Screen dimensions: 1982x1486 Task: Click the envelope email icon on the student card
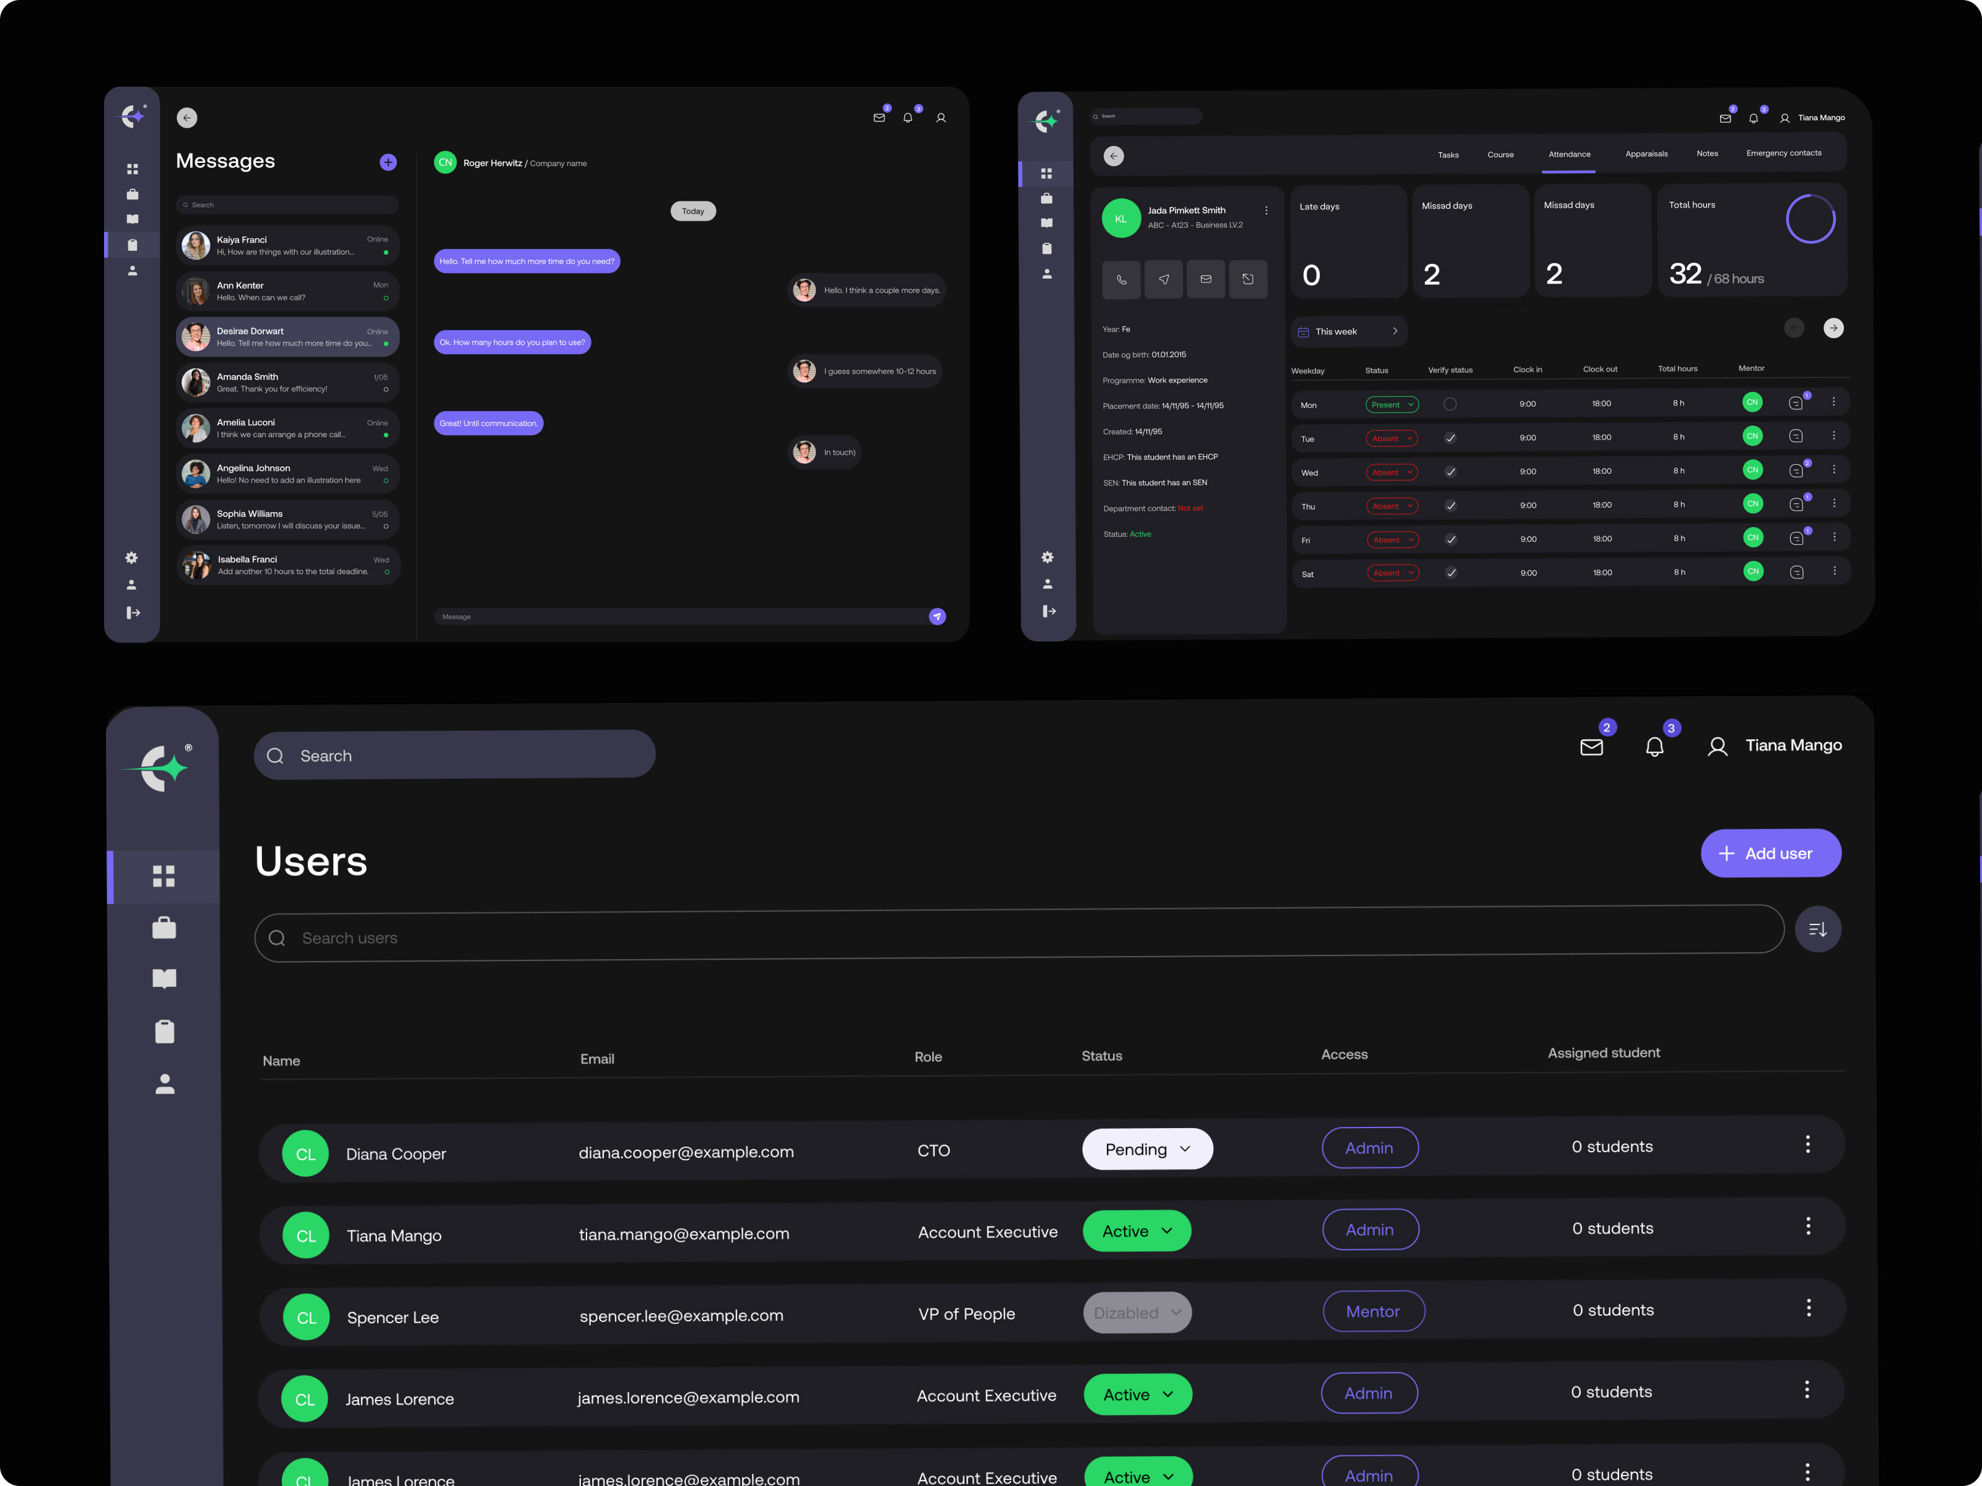(1206, 279)
